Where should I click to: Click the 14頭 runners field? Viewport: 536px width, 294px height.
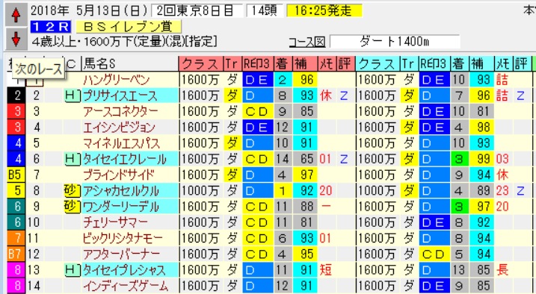[x=265, y=11]
